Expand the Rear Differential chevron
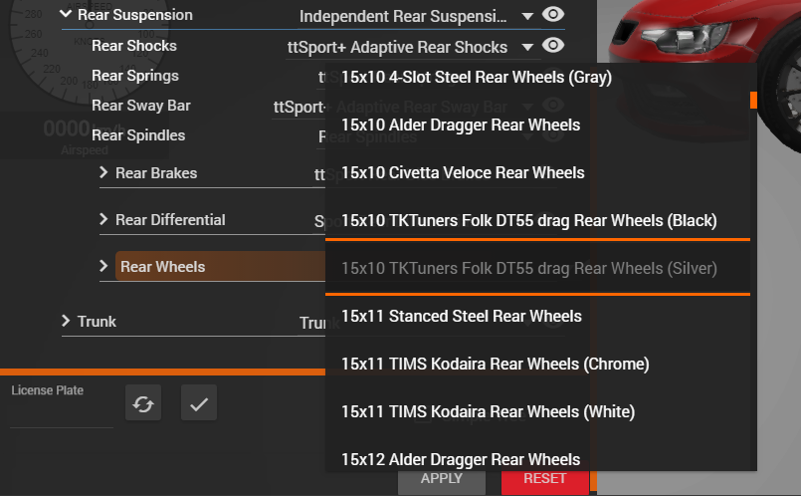 pyautogui.click(x=103, y=219)
